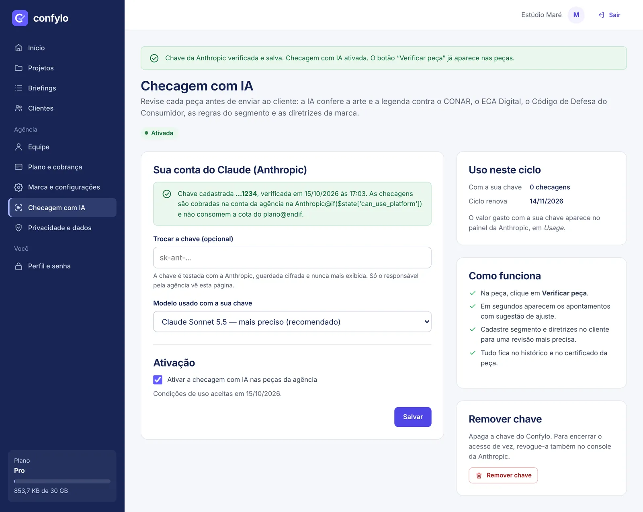Select Checagem com IA in sidebar
This screenshot has width=643, height=512.
tap(62, 208)
